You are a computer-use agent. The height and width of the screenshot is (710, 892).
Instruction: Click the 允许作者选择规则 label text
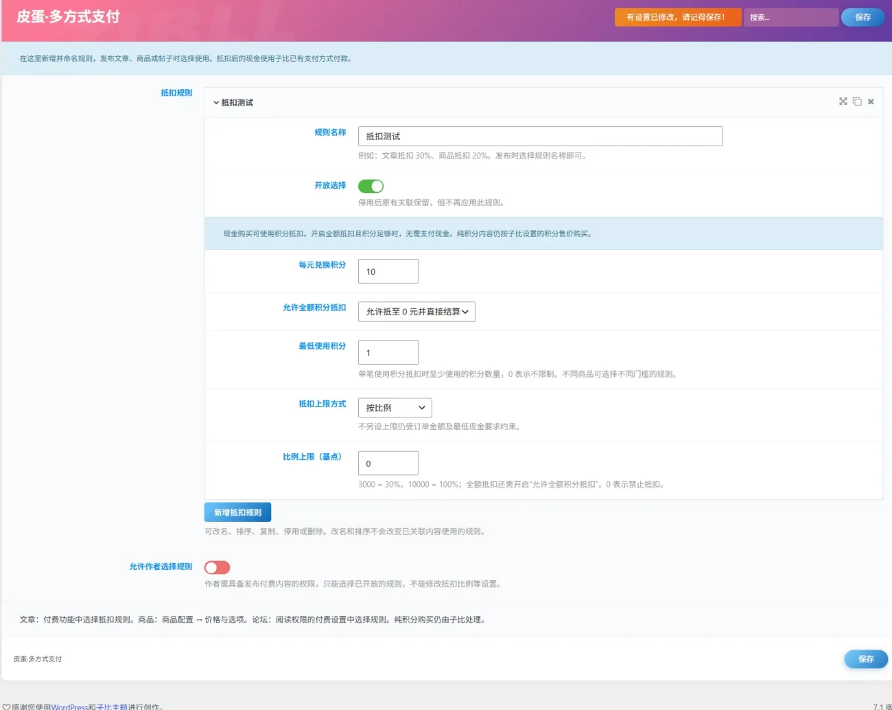[161, 566]
